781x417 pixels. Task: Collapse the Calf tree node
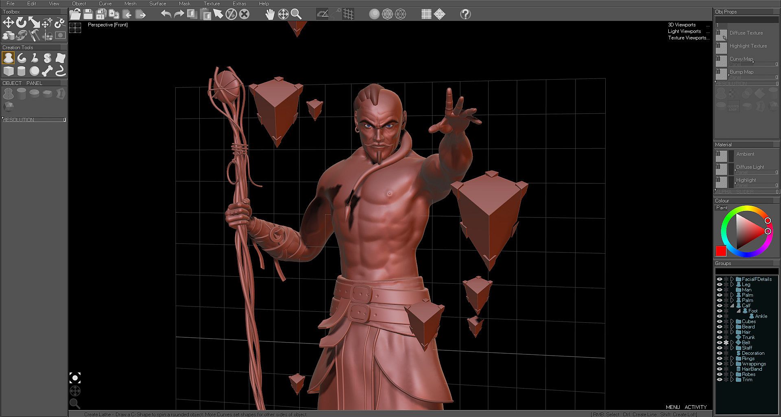pyautogui.click(x=732, y=306)
